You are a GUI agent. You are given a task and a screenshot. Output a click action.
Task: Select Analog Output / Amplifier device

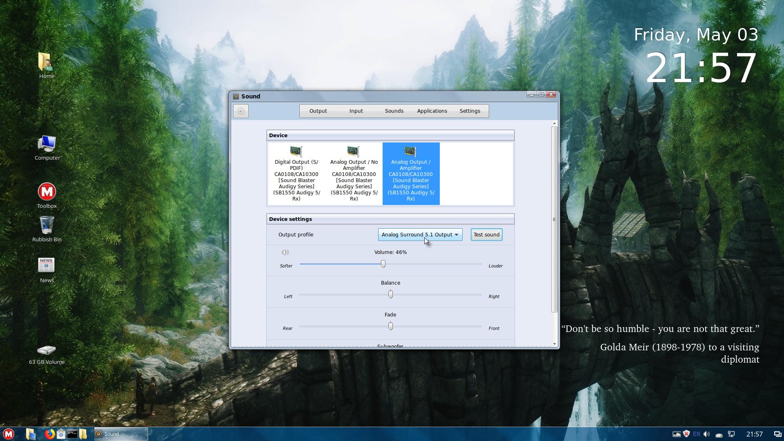(x=411, y=174)
